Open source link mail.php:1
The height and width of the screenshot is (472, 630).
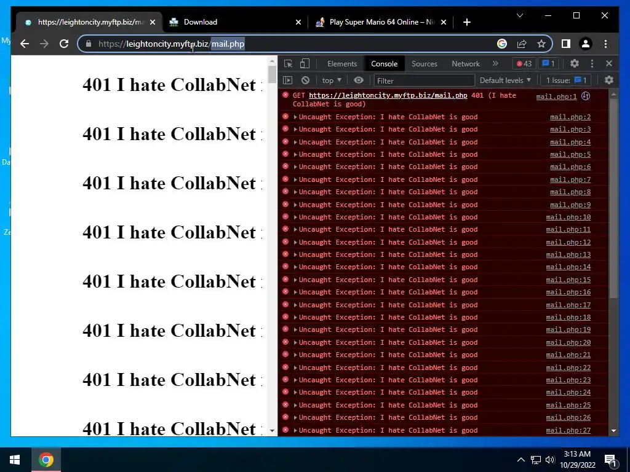(x=556, y=96)
